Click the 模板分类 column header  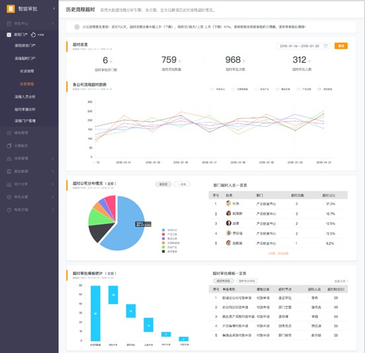pyautogui.click(x=263, y=290)
